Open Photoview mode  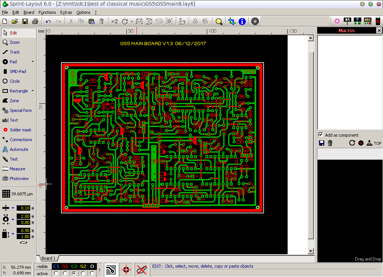pos(19,179)
